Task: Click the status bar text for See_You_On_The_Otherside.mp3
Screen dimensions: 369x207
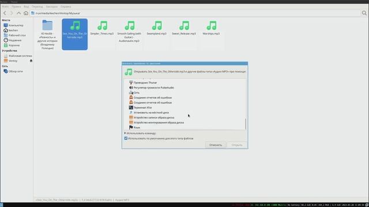Action: [82, 200]
